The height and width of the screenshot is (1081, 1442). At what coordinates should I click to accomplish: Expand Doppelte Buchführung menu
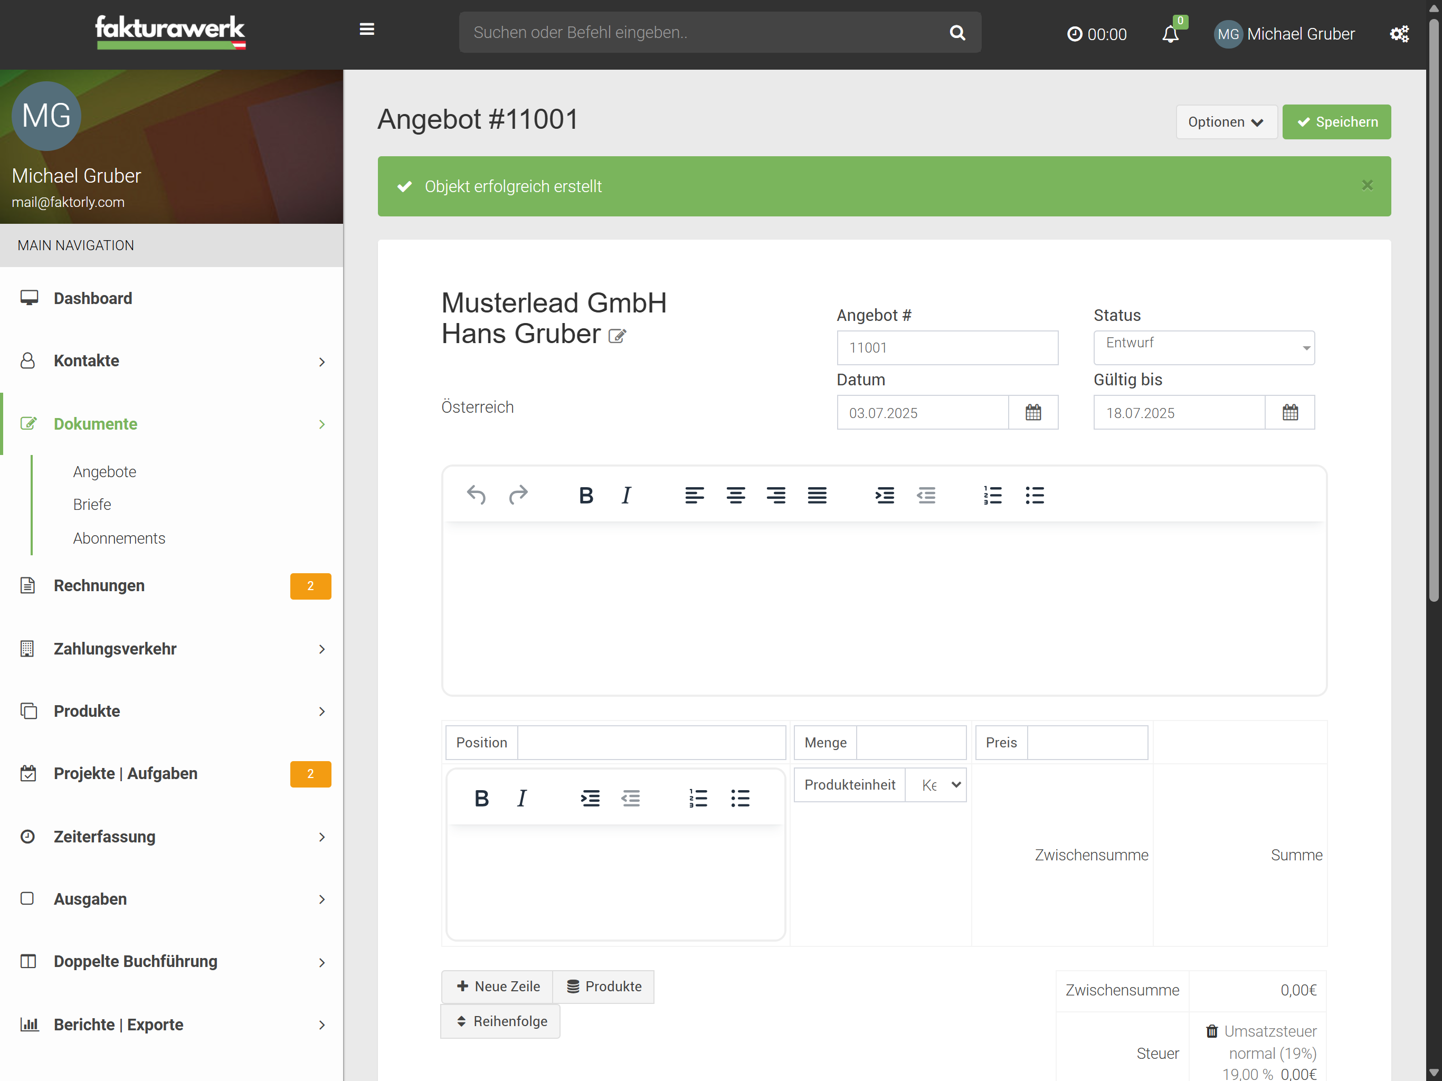click(172, 962)
